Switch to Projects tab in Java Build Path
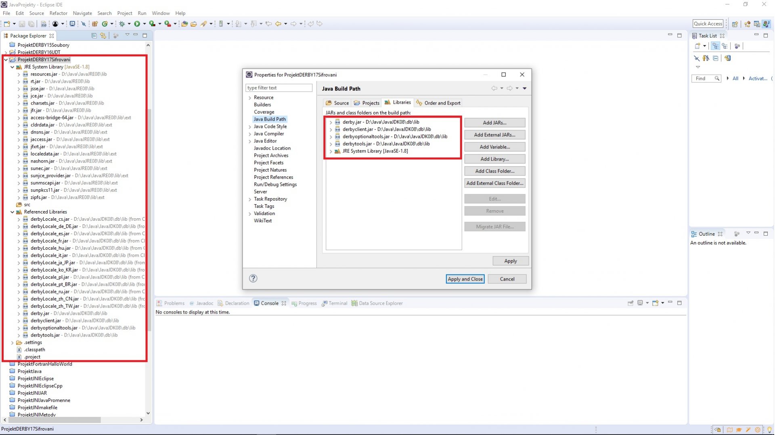Image resolution: width=775 pixels, height=435 pixels. click(367, 103)
